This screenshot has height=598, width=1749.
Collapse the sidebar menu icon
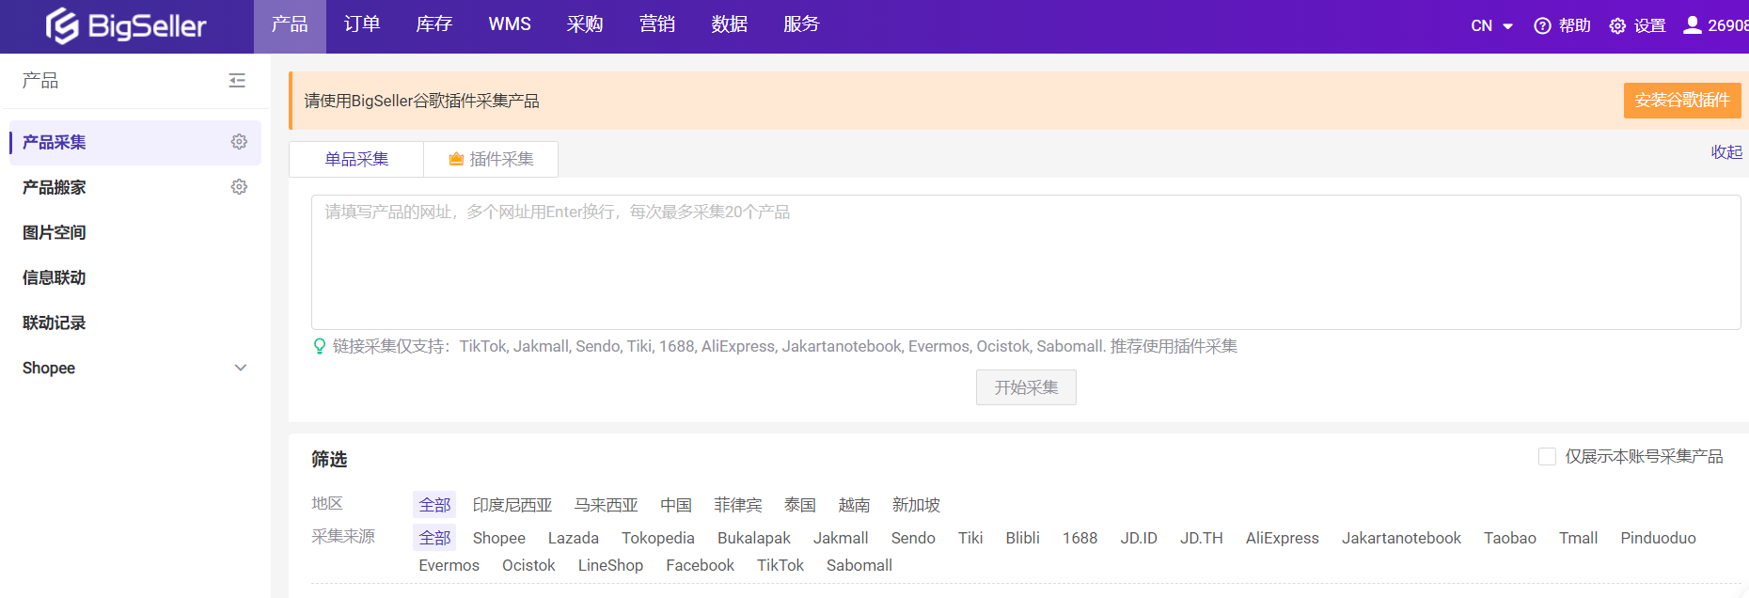tap(237, 81)
